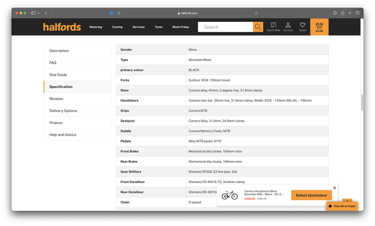The width and height of the screenshot is (375, 226).
Task: Click the 'Front Derailleur' row label
Action: click(x=133, y=182)
